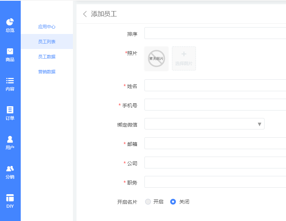Click the 开启名片 label
The width and height of the screenshot is (286, 221).
[x=127, y=202]
